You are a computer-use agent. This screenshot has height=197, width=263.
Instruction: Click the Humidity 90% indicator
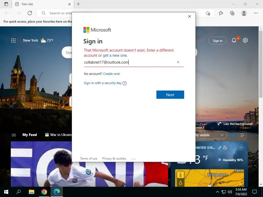(x=230, y=160)
